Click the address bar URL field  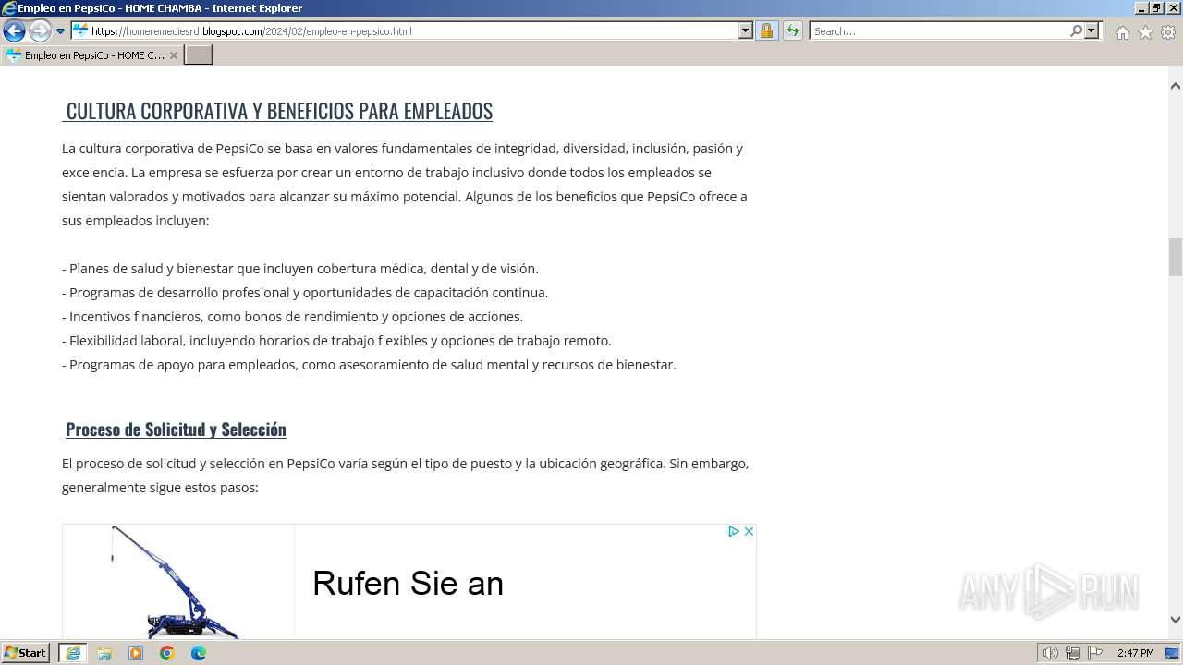point(405,31)
